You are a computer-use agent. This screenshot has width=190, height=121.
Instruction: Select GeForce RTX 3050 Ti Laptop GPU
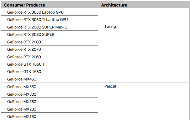click(x=37, y=20)
